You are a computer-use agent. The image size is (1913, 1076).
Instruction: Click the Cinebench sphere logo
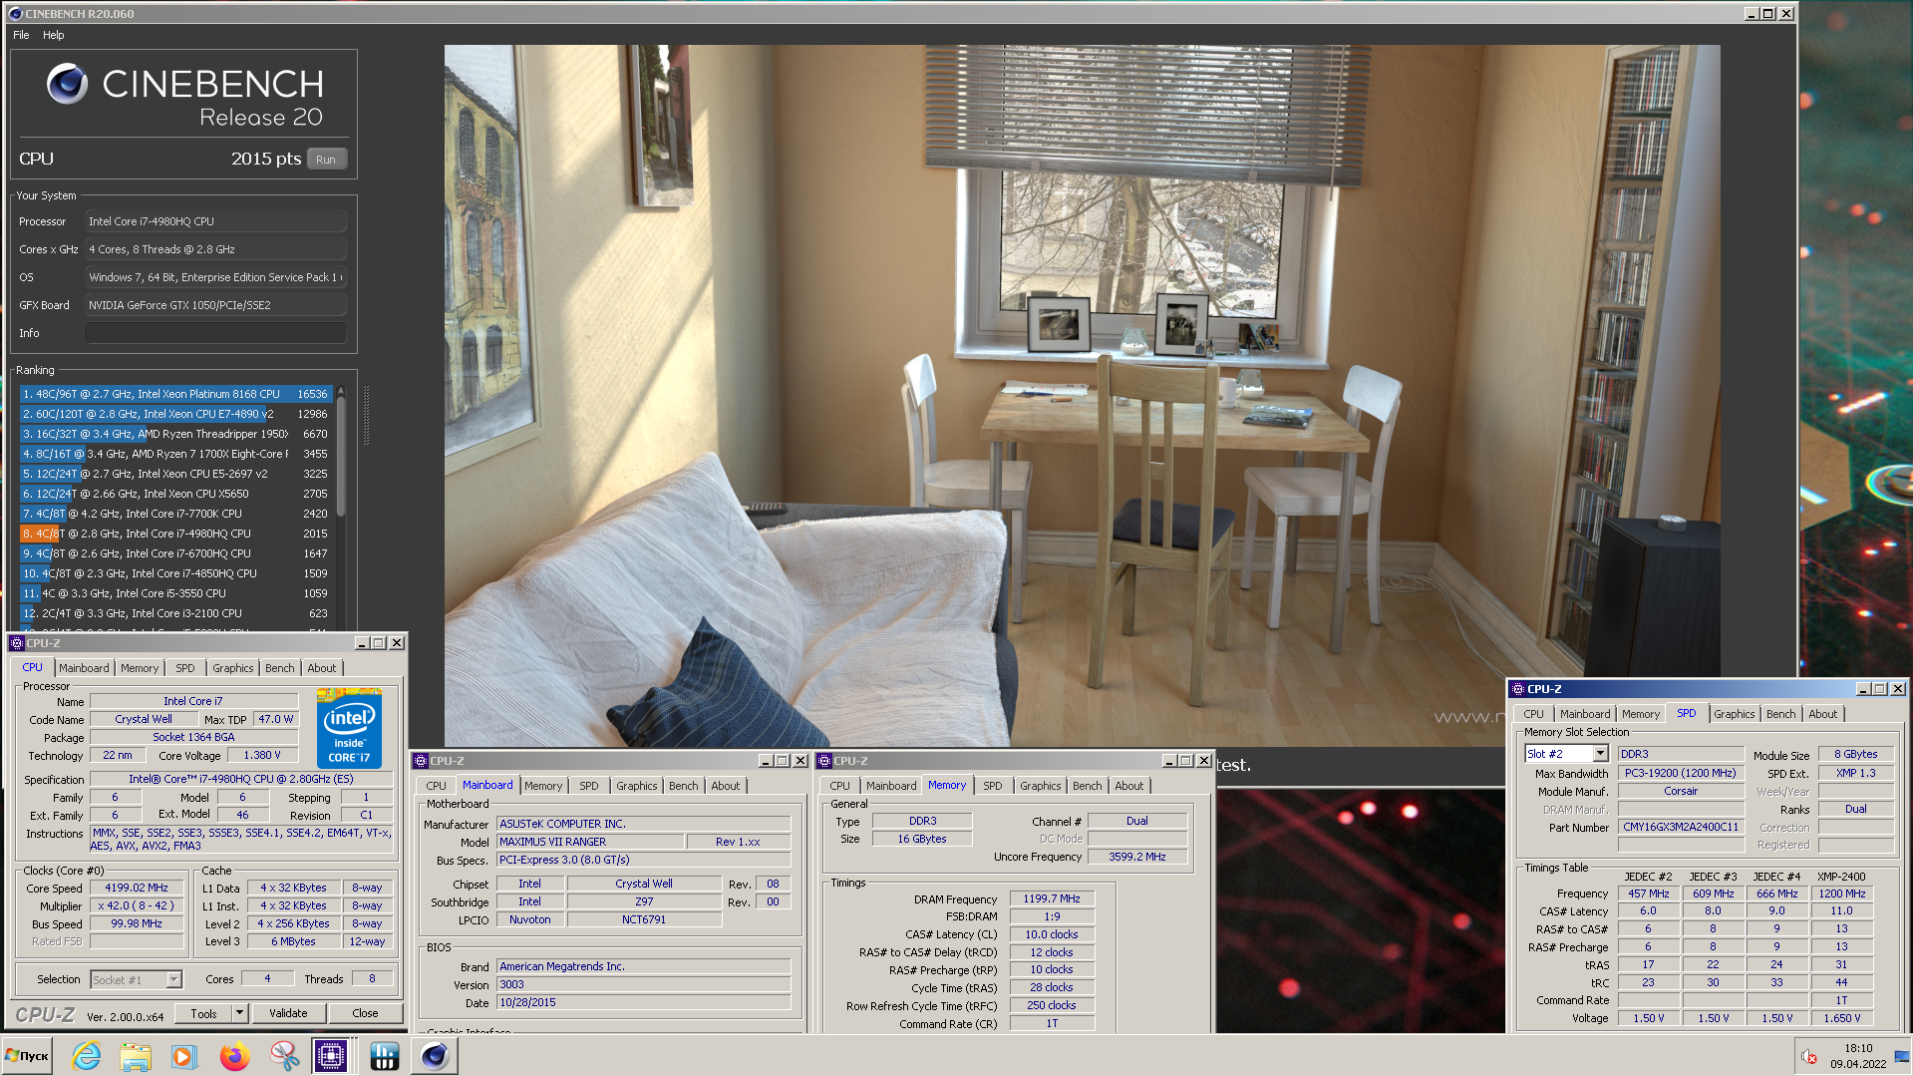[67, 84]
